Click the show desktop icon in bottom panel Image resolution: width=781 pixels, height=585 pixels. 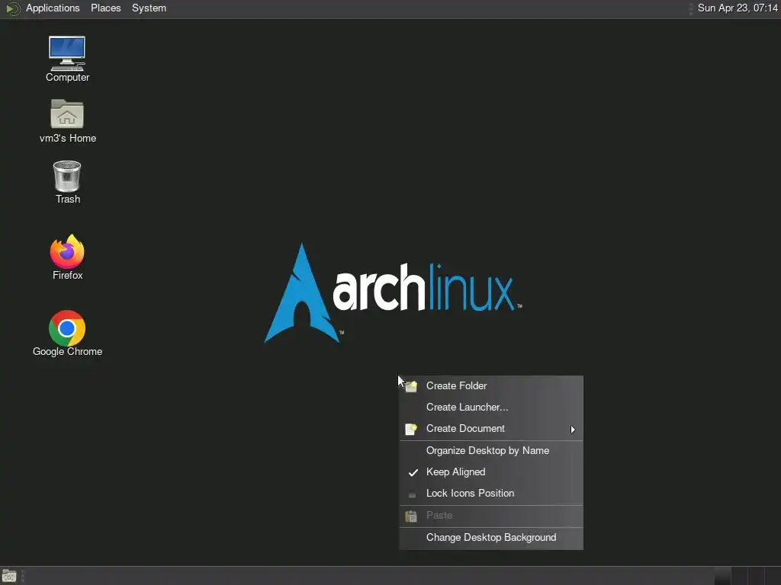(x=9, y=576)
